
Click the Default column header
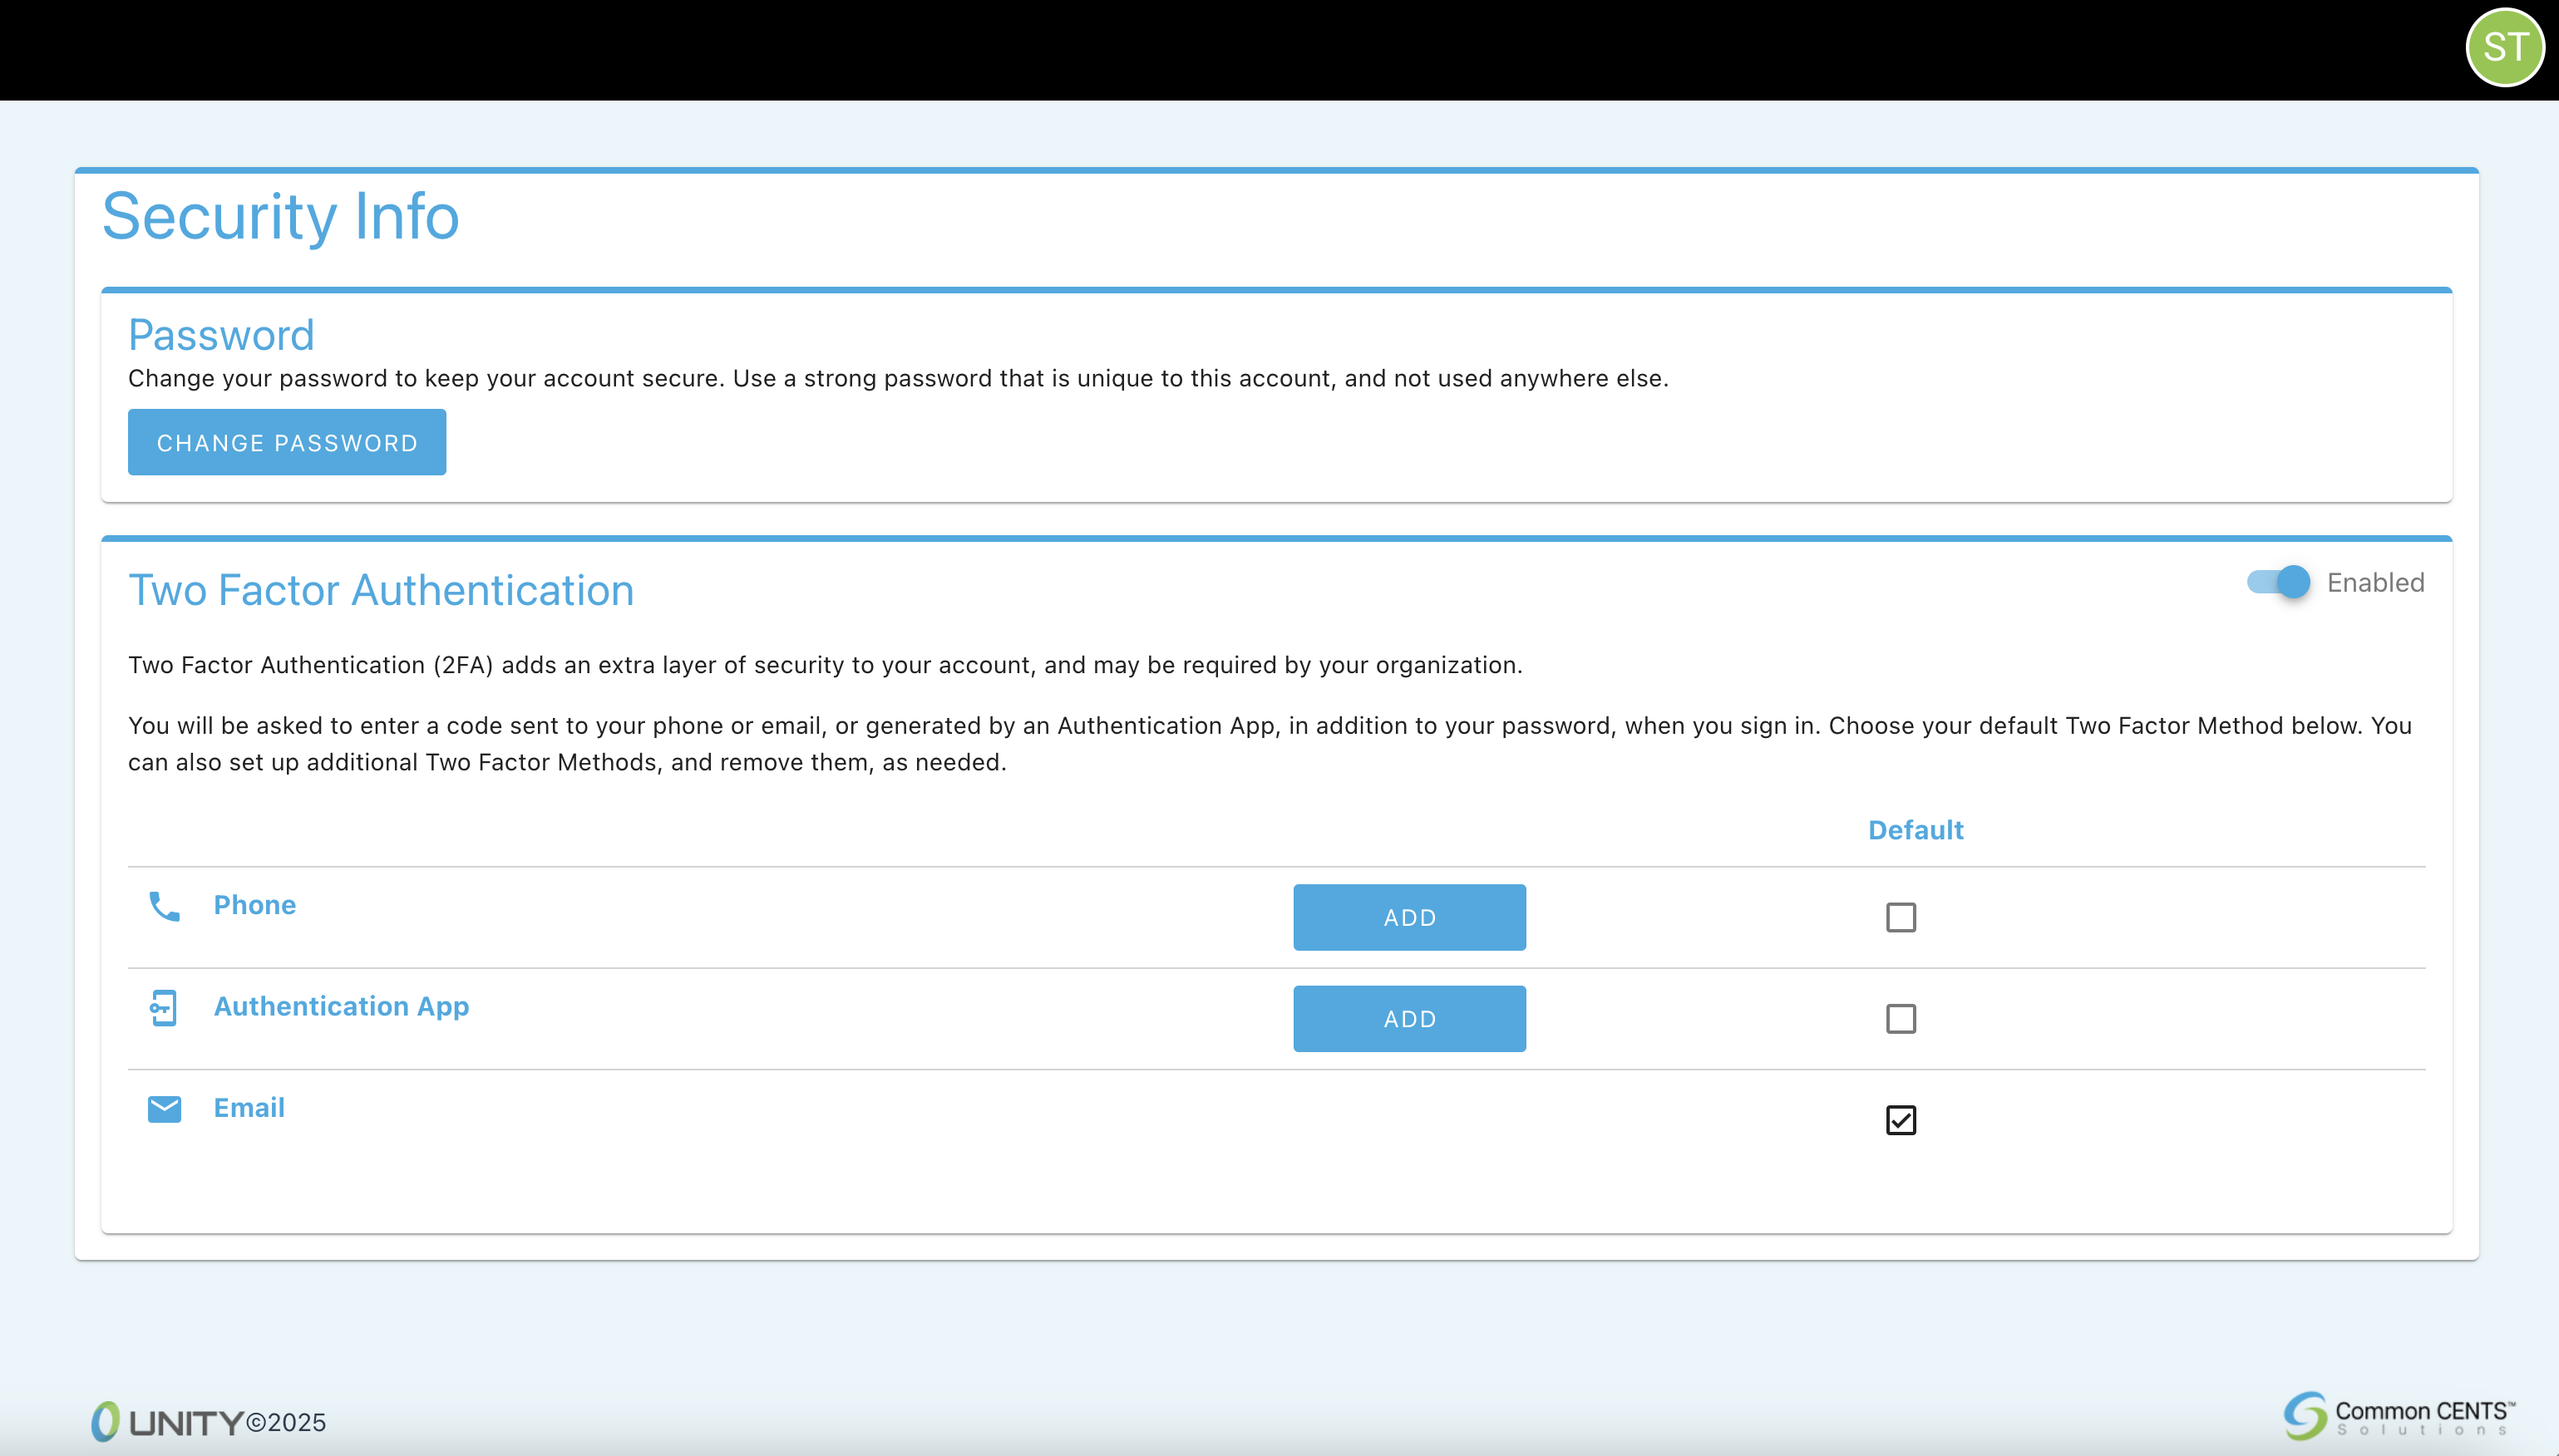(x=1915, y=829)
